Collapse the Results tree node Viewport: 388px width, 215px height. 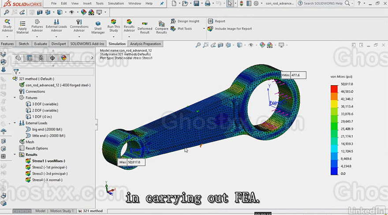(x=15, y=155)
